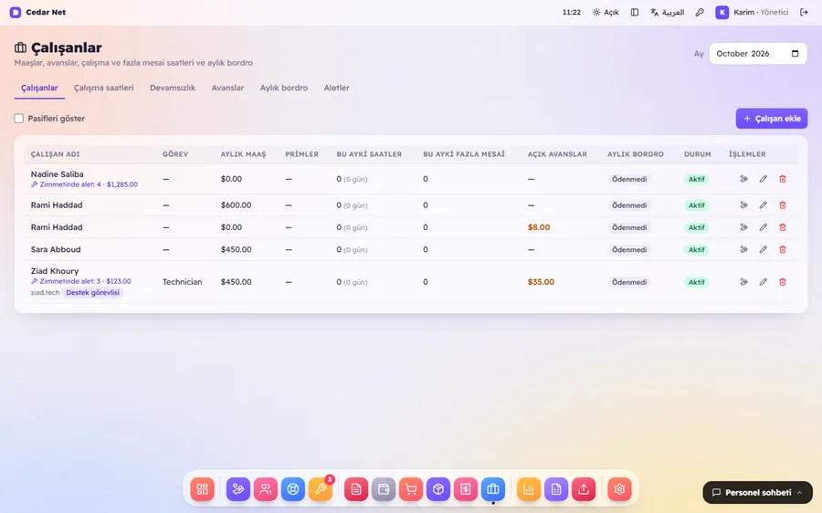Delete Ziad Khoury with the trash icon
Screen dimensions: 822x513
click(x=782, y=282)
